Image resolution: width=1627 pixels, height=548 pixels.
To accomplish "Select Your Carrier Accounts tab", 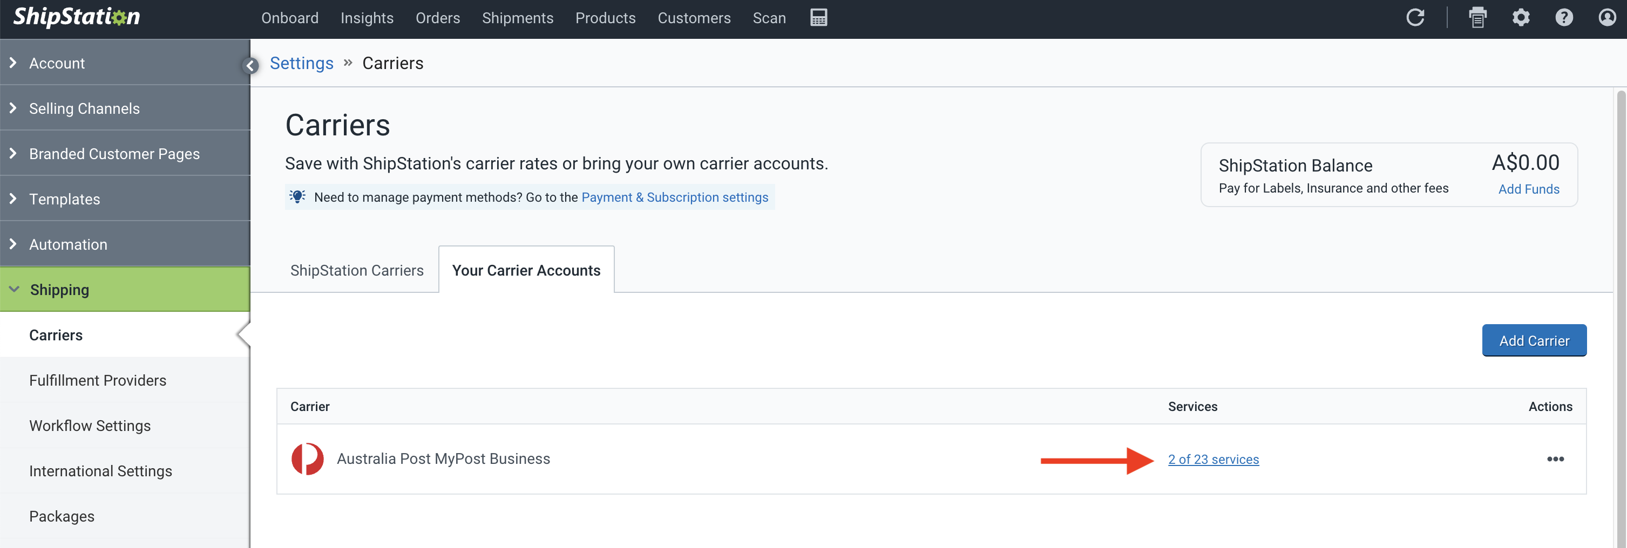I will point(526,270).
